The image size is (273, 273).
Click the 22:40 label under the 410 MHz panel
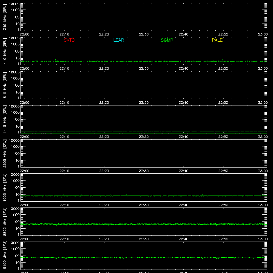(x=183, y=69)
